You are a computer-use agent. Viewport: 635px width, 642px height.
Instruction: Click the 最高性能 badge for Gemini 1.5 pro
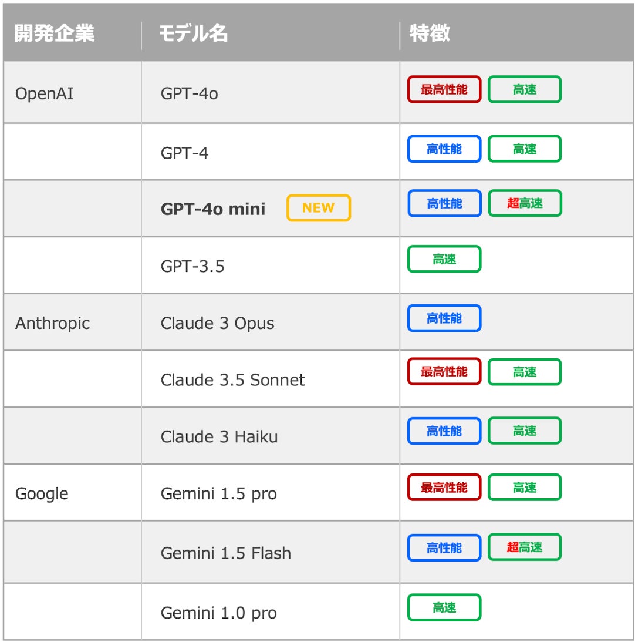444,488
